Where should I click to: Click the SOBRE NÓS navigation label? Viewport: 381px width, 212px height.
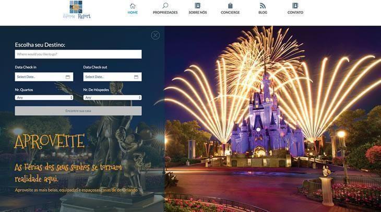(x=198, y=13)
